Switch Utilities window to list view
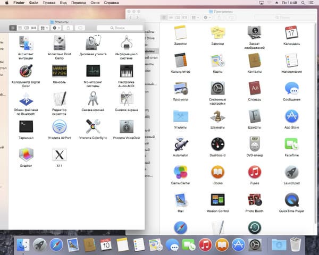The image size is (319, 255). point(20,28)
